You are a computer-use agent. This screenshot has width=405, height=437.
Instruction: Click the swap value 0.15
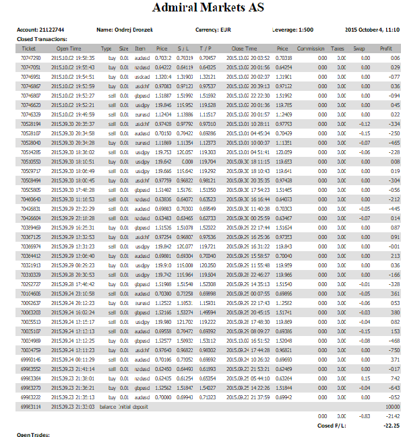[365, 378]
